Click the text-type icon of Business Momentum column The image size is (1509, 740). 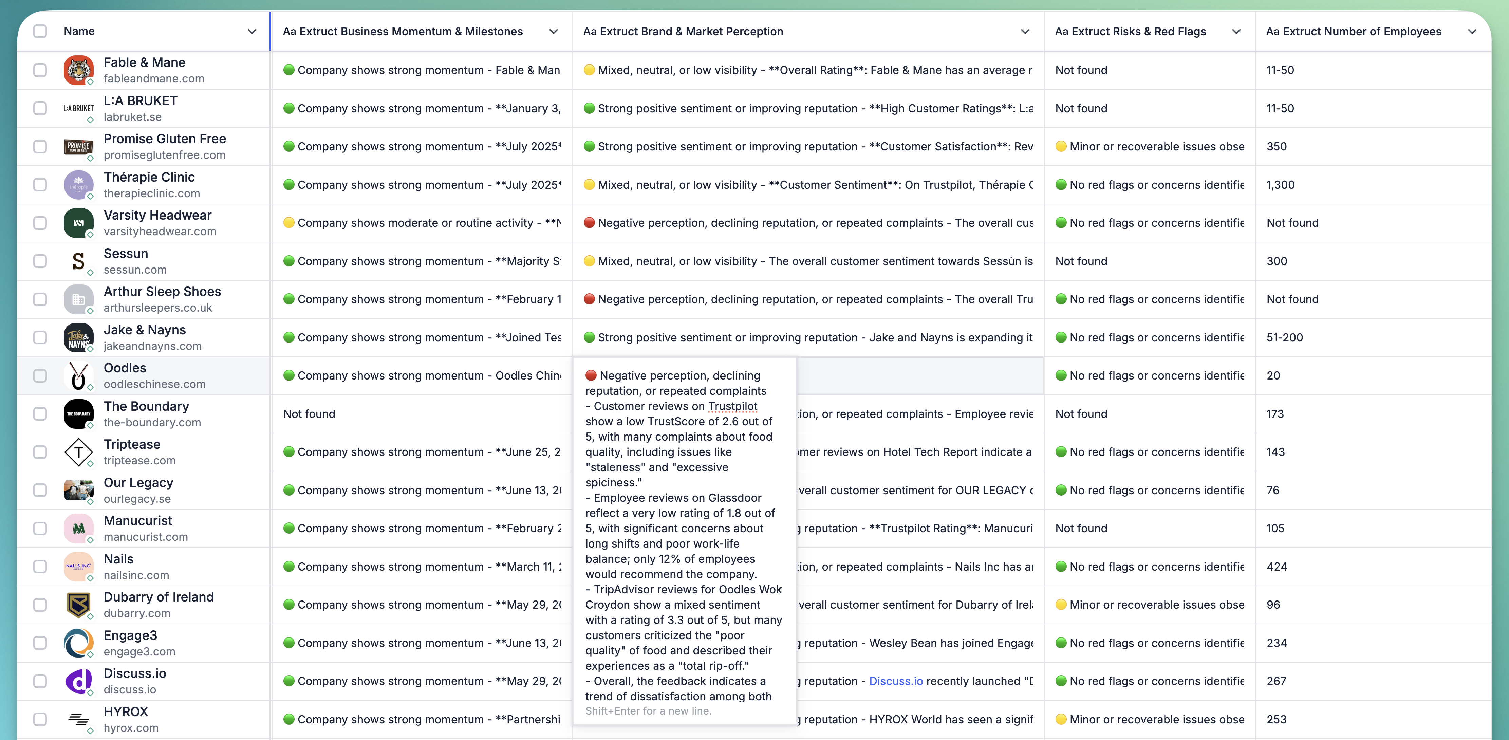click(290, 32)
